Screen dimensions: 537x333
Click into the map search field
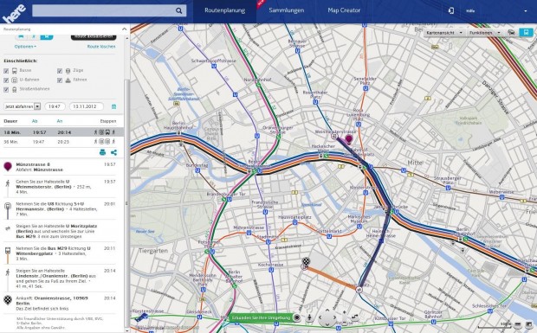point(103,10)
